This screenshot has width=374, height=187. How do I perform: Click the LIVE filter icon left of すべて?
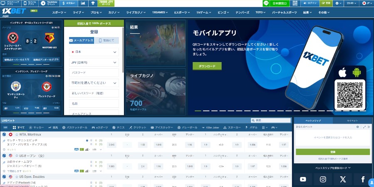pos(5,127)
